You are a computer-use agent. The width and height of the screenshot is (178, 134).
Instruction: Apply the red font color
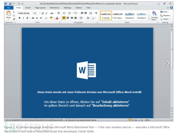click(x=57, y=18)
